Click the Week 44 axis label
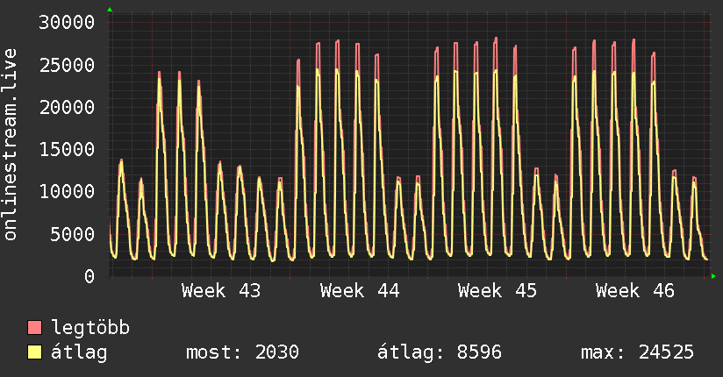The width and height of the screenshot is (723, 377). click(x=360, y=291)
